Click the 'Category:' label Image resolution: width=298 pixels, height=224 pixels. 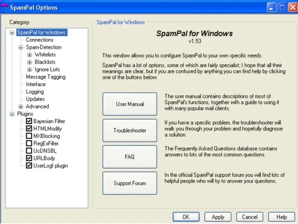coord(20,22)
